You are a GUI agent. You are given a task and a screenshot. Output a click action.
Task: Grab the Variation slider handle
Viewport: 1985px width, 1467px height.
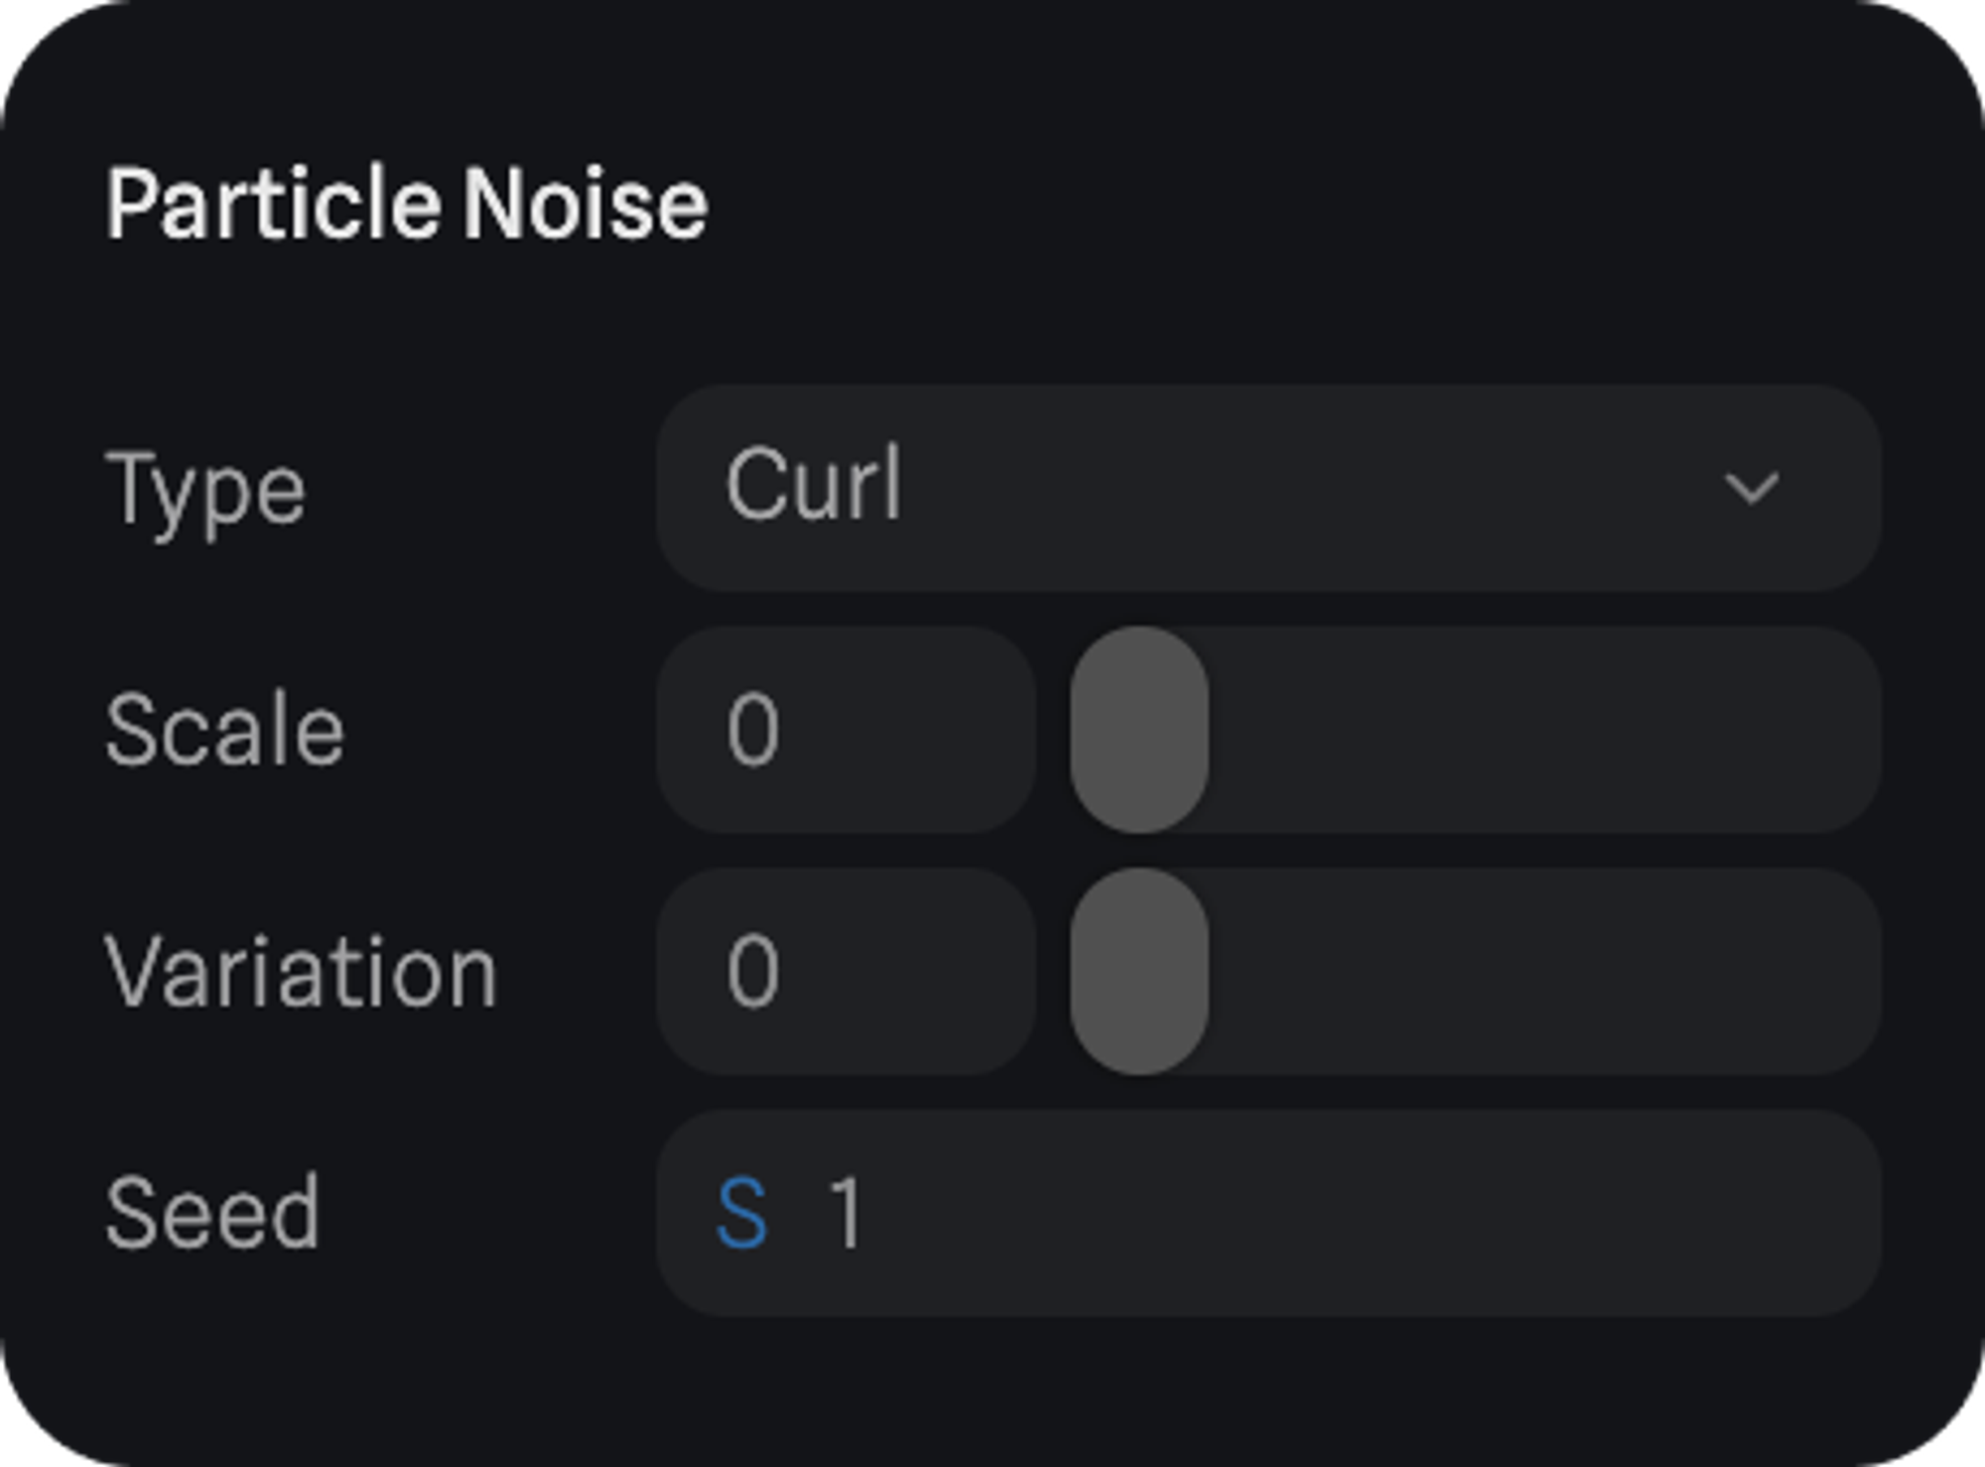pos(1139,972)
